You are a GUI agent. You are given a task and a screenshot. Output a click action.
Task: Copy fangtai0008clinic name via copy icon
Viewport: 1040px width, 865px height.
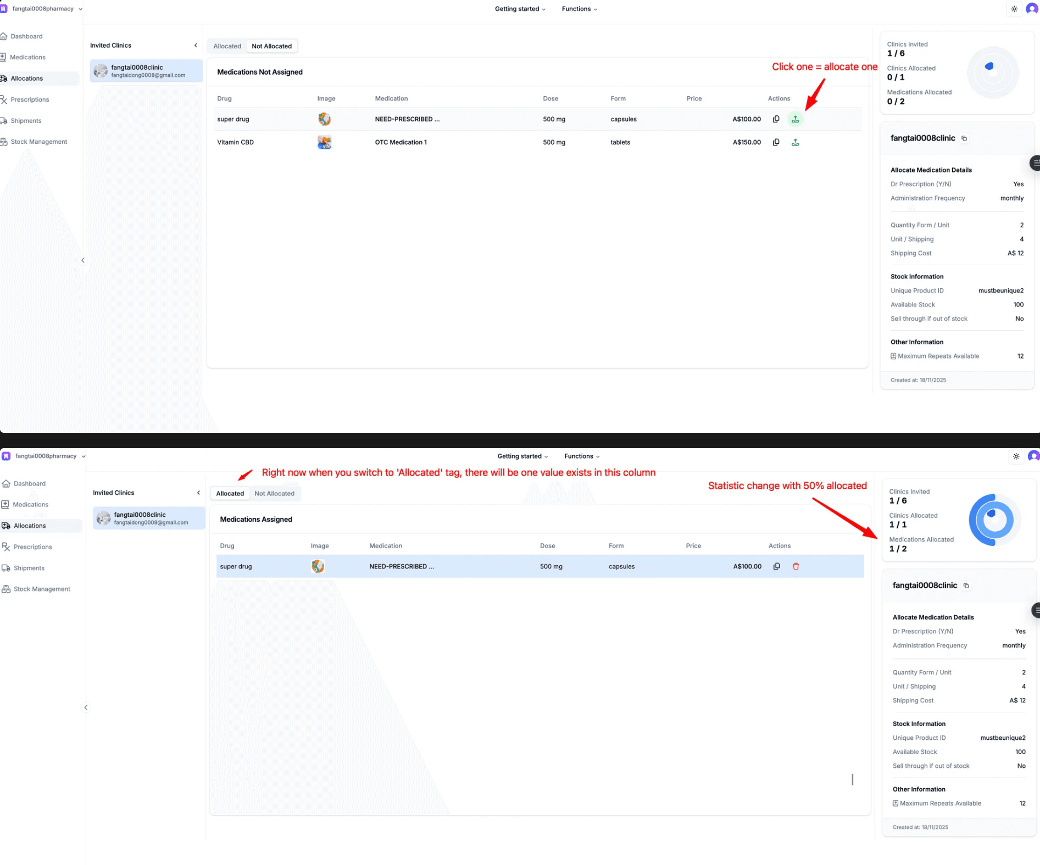(964, 138)
